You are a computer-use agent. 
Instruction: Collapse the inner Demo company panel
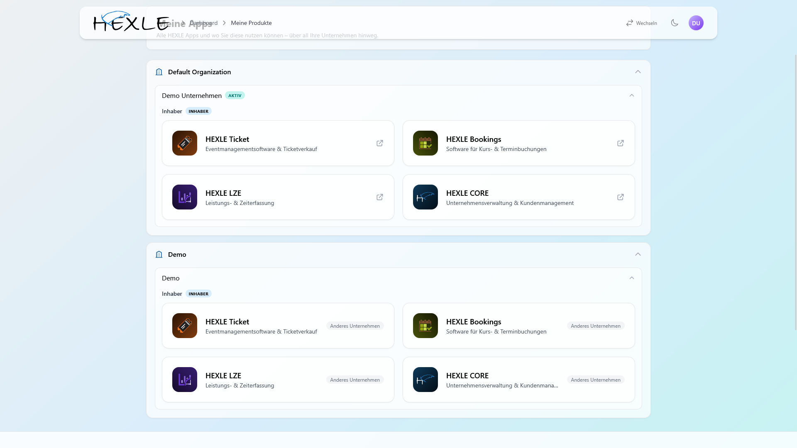click(632, 278)
